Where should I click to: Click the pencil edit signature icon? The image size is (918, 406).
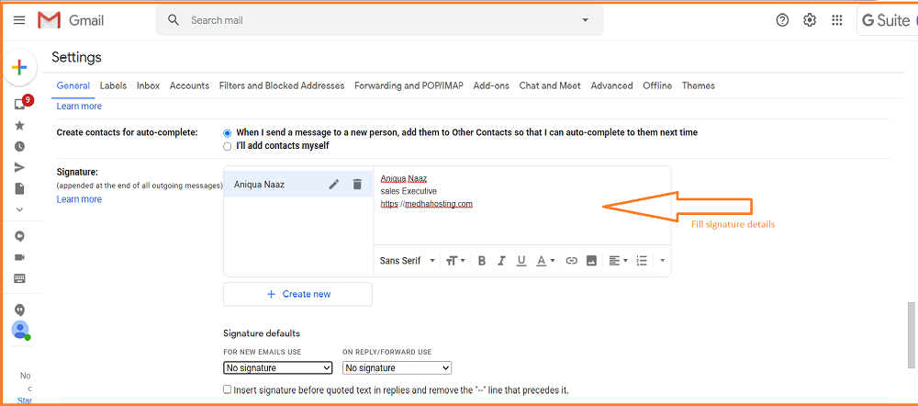click(334, 185)
